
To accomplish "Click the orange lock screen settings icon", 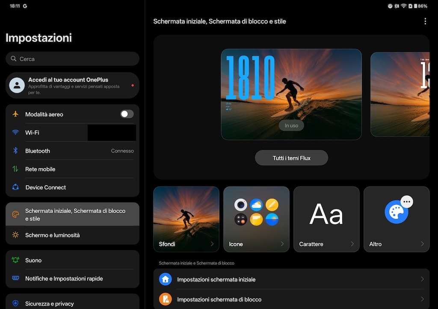I will click(165, 299).
